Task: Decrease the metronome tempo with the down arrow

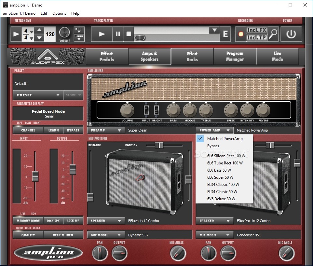Action: click(x=39, y=37)
